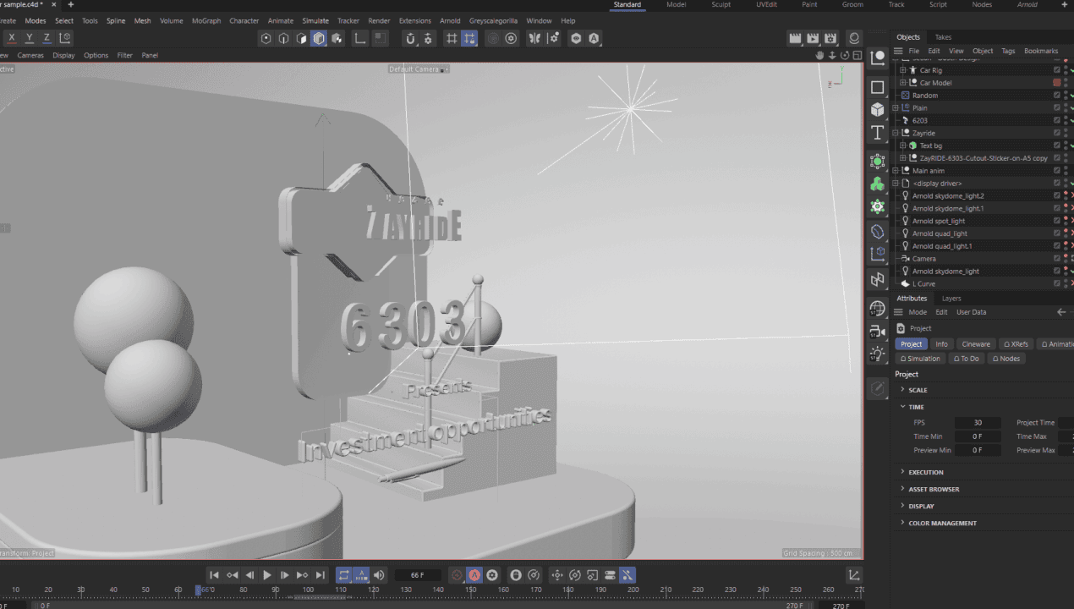The image size is (1074, 609).
Task: Select the active Model mode icon
Action: (319, 38)
